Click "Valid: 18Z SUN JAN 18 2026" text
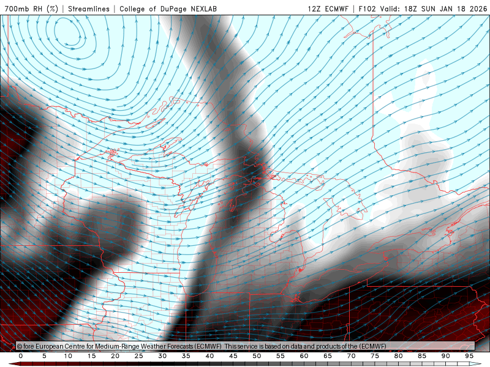Viewport: 490px width, 367px height. pos(434,9)
